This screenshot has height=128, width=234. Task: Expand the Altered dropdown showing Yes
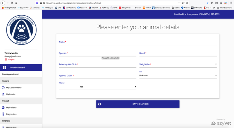[97, 87]
